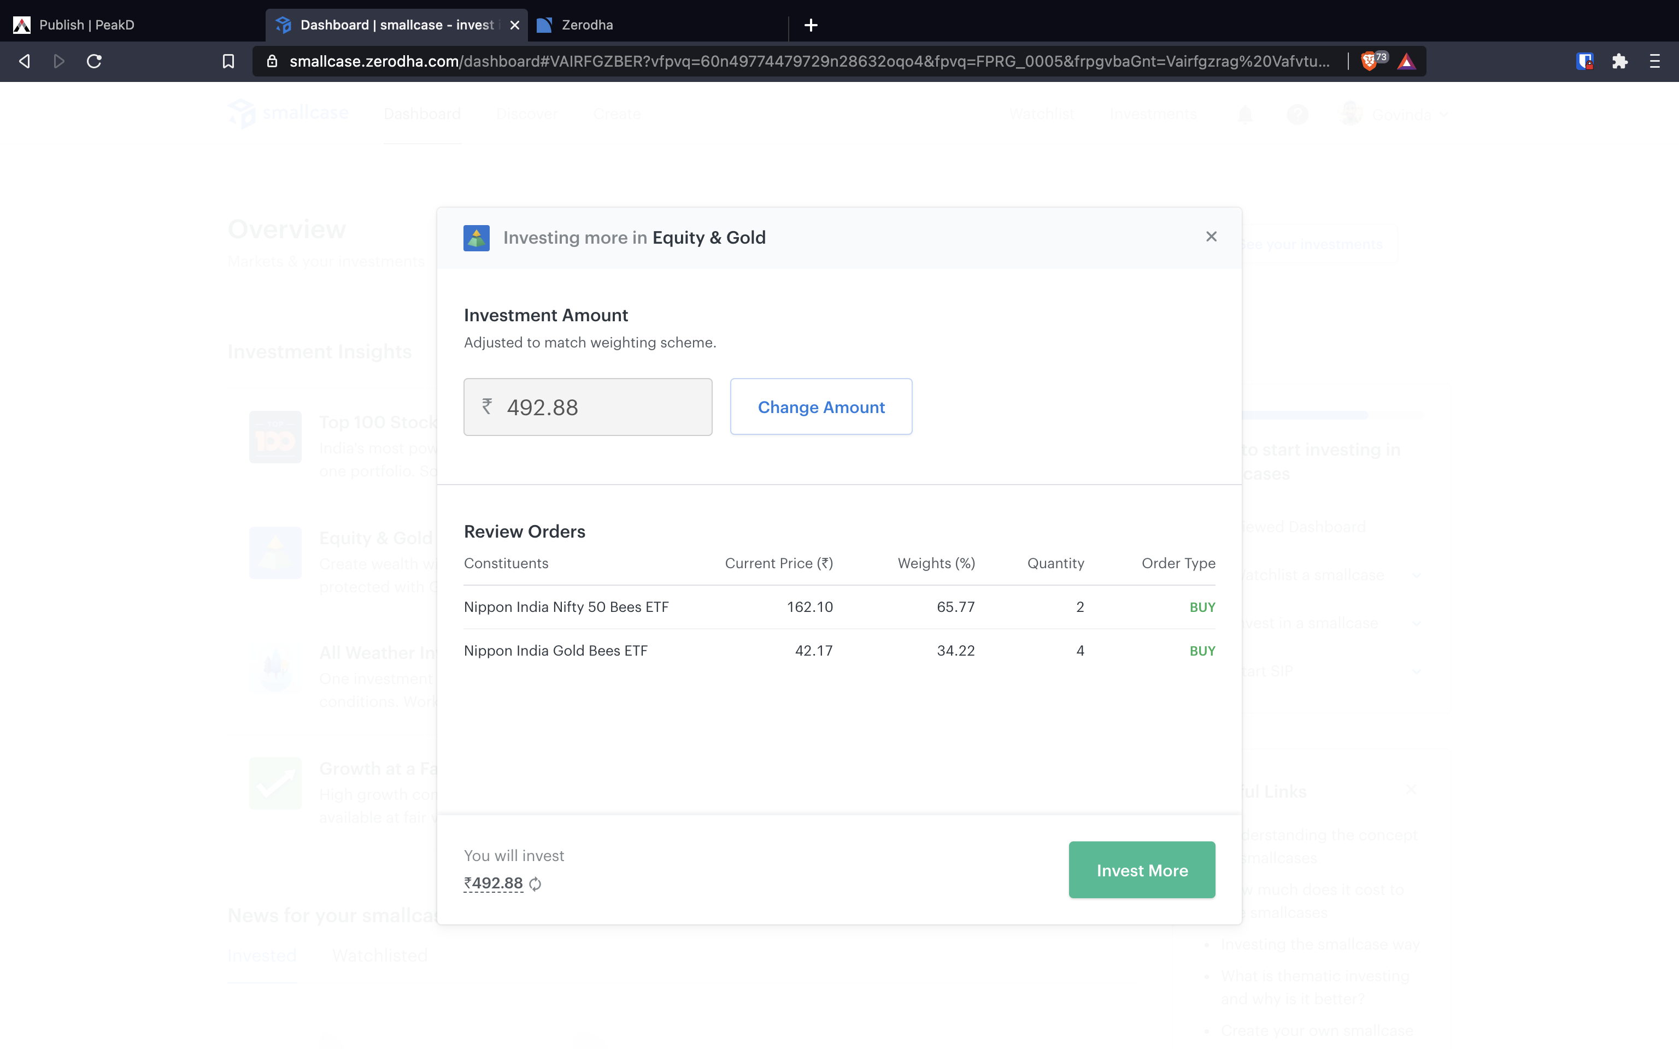This screenshot has width=1679, height=1049.
Task: Focus the investment amount field showing 492.88
Action: [x=588, y=406]
